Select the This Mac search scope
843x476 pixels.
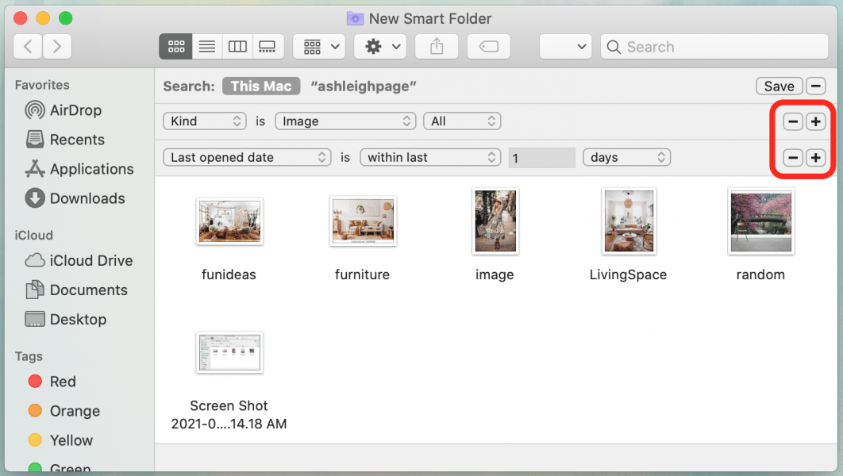coord(260,86)
